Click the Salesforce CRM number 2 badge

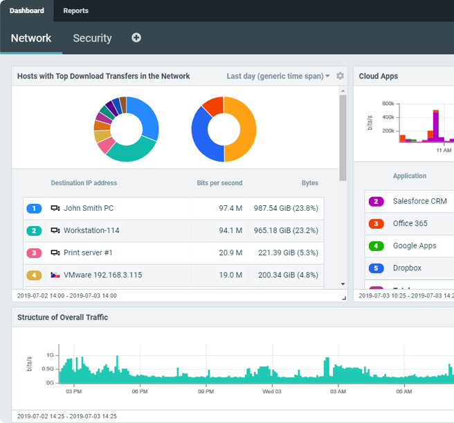tap(376, 201)
